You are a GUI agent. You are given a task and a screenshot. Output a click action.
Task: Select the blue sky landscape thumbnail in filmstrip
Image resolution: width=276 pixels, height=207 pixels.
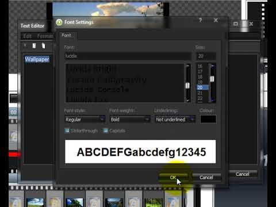coord(35,202)
